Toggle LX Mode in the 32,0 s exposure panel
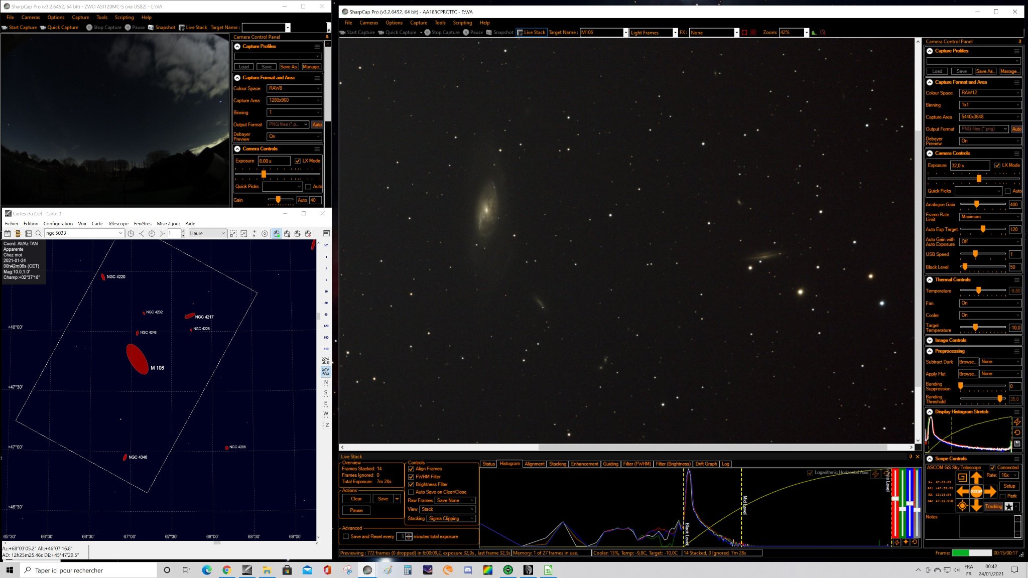The image size is (1028, 578). click(x=997, y=165)
